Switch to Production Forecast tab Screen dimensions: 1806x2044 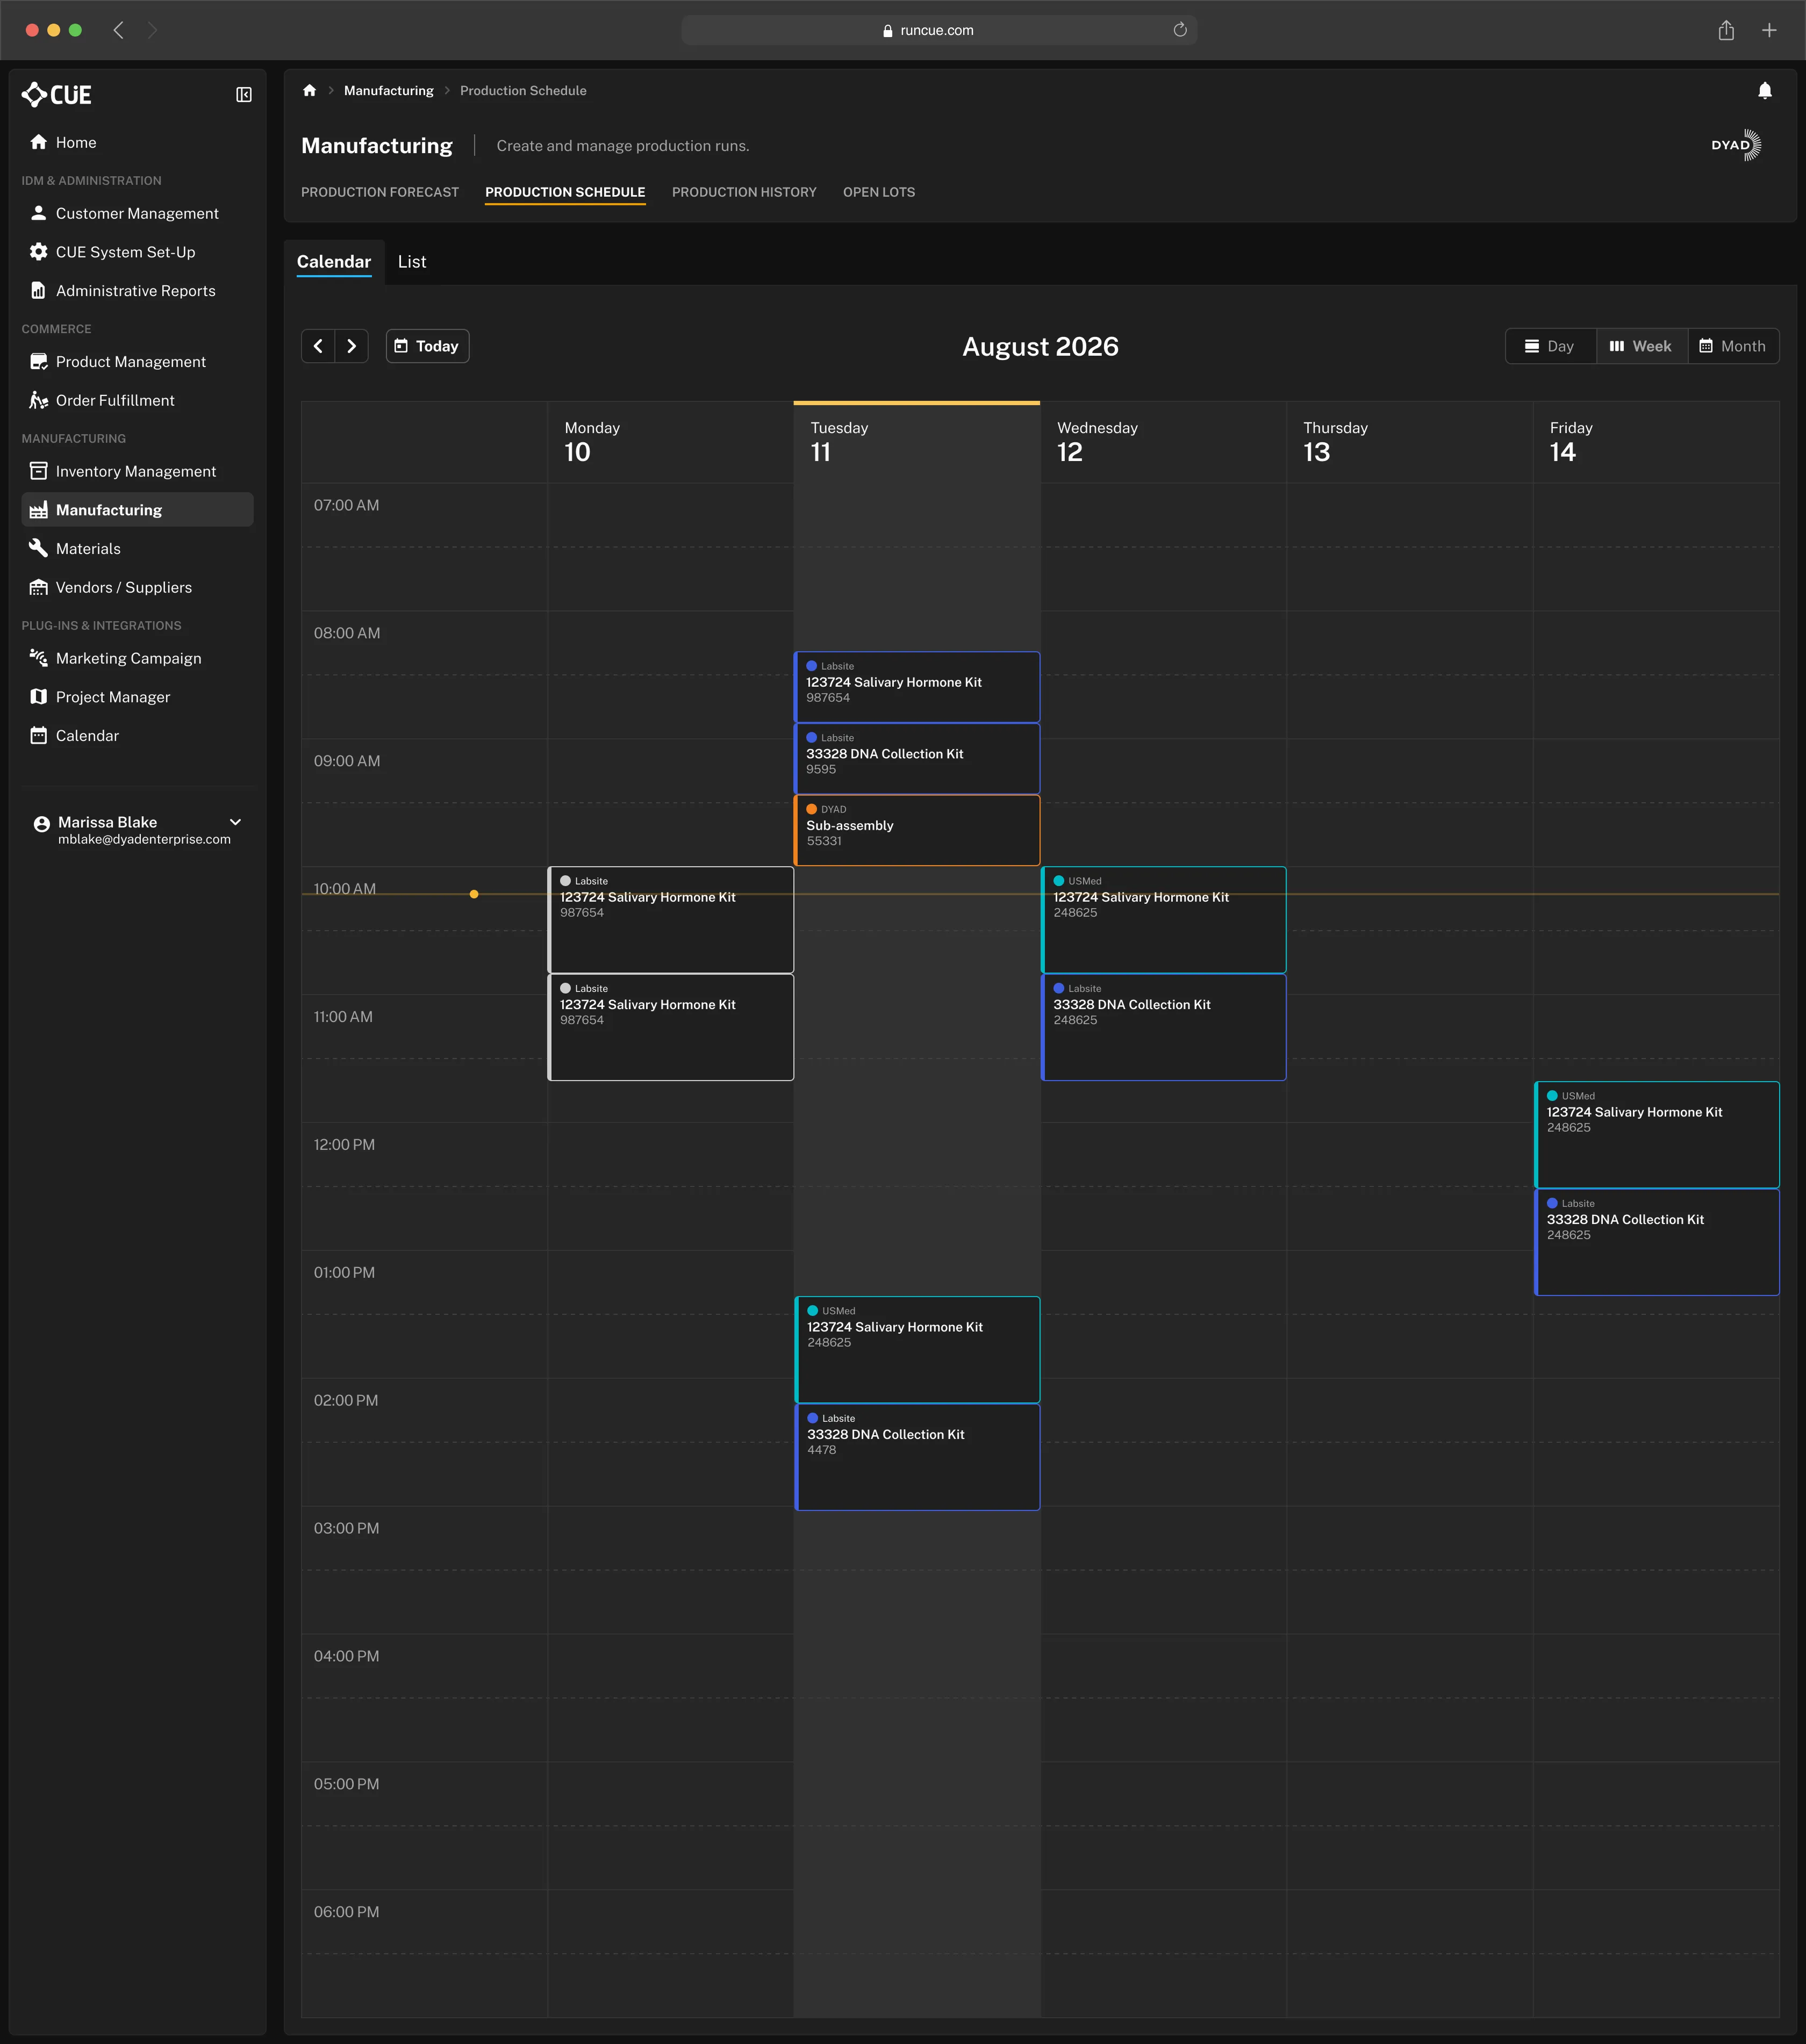coord(380,192)
